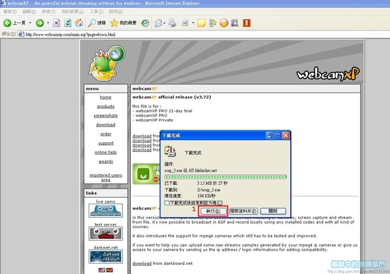Click the green Forward arrow icon
390x274 pixels.
(x=40, y=23)
